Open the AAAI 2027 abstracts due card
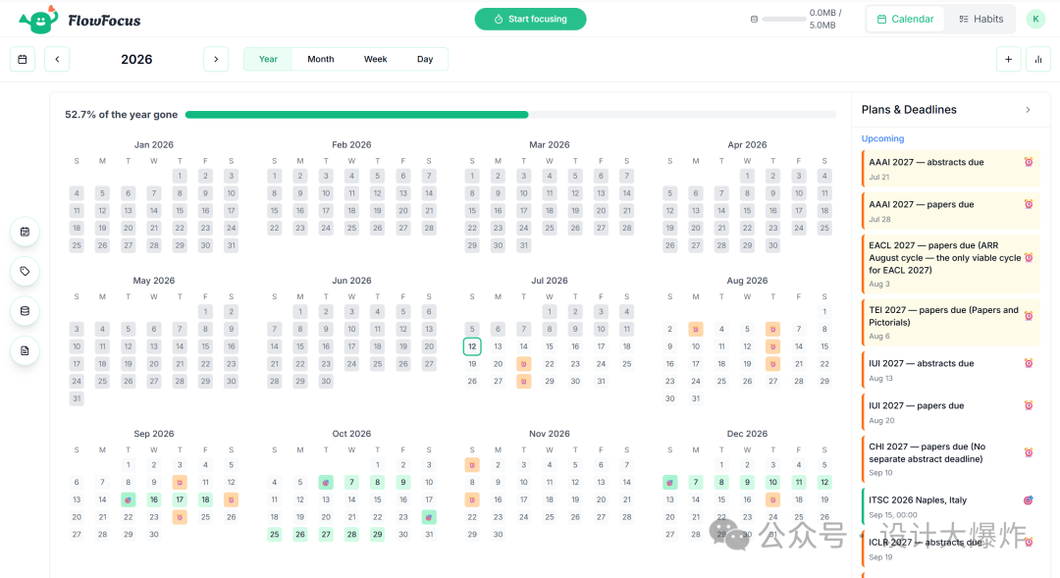Screen dimensions: 1060x578 click(950, 169)
